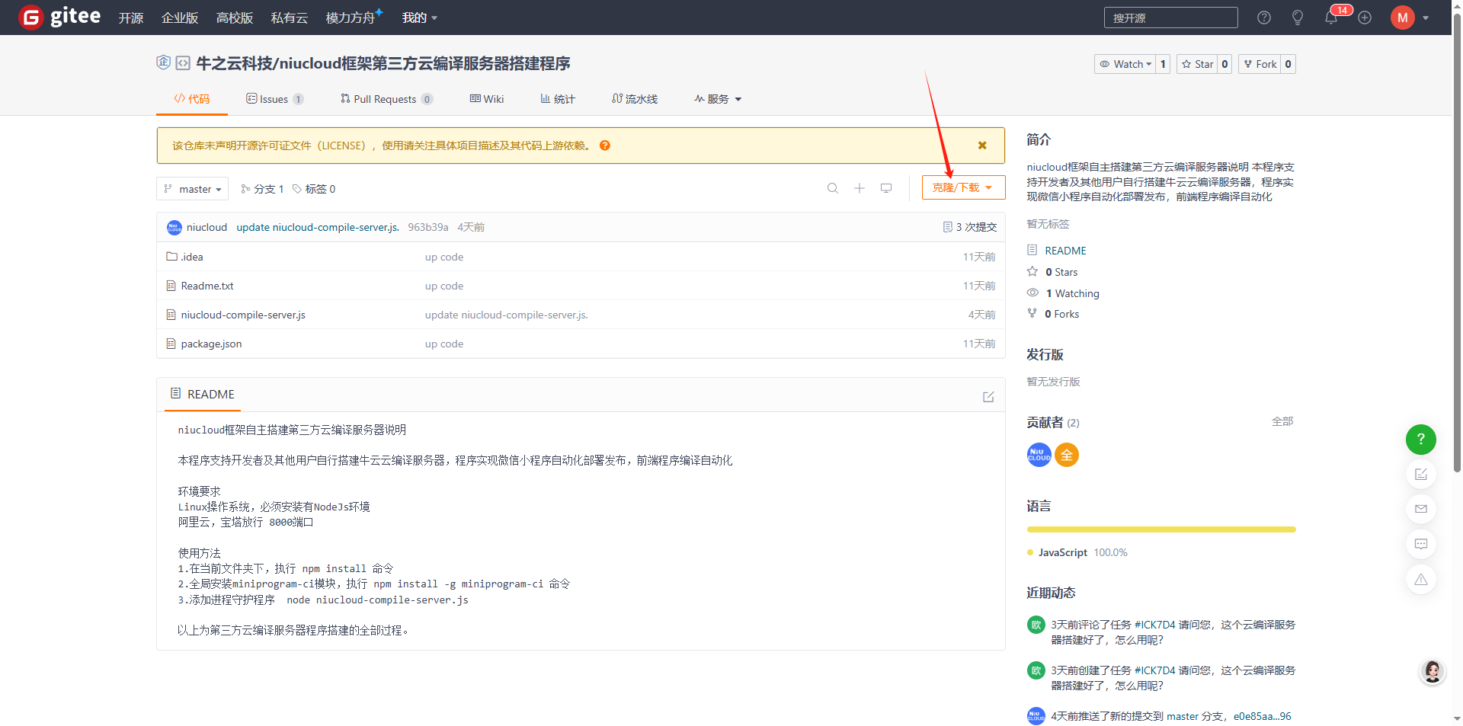
Task: Edit README using the pencil icon
Action: pos(988,397)
